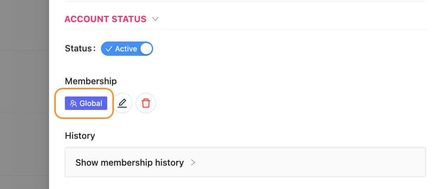Viewport: 440px width, 189px height.
Task: Click the arrow icon after membership history
Action: tap(193, 163)
